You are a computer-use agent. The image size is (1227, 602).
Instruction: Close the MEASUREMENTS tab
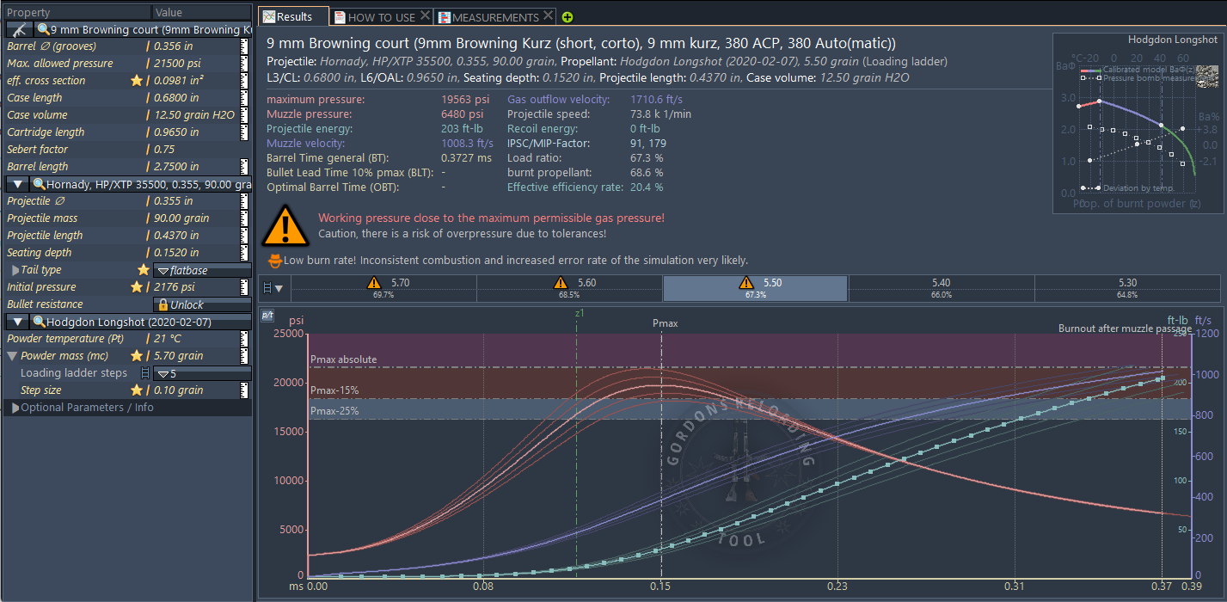point(549,17)
